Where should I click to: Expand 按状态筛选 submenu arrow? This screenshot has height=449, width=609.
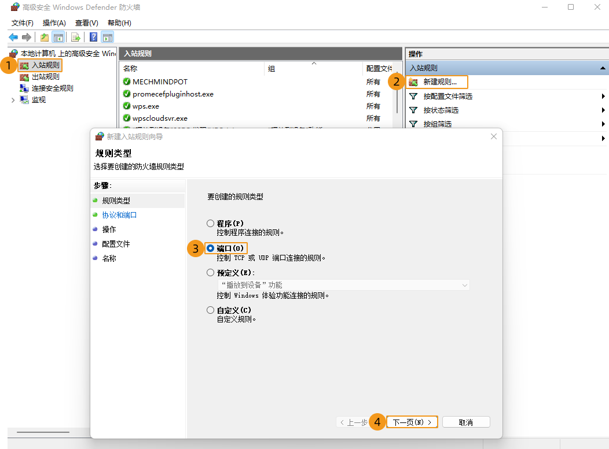(x=603, y=110)
